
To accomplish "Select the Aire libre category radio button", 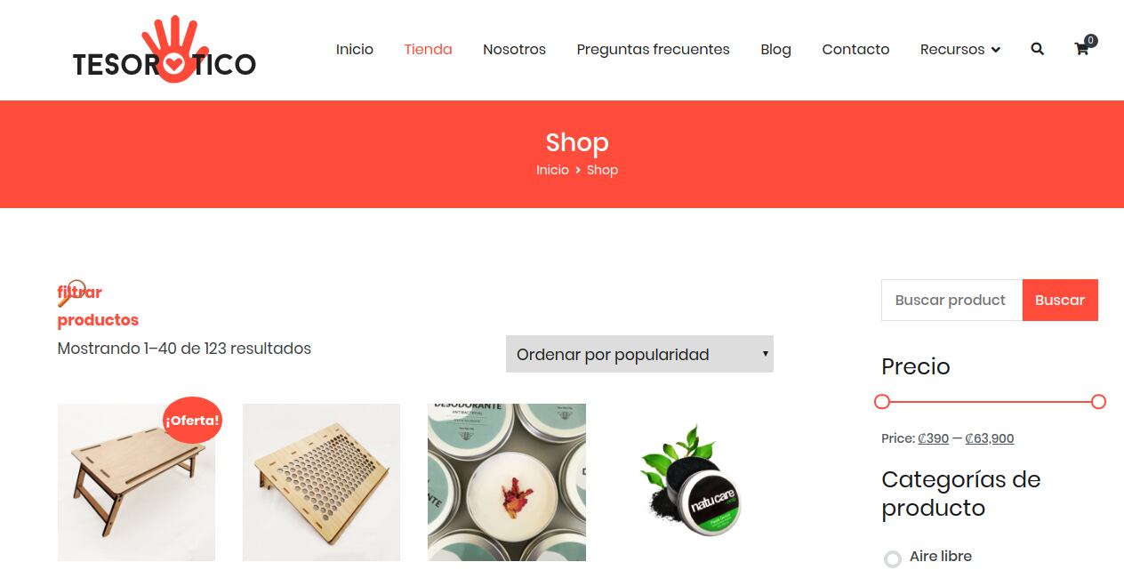I will pos(893,558).
